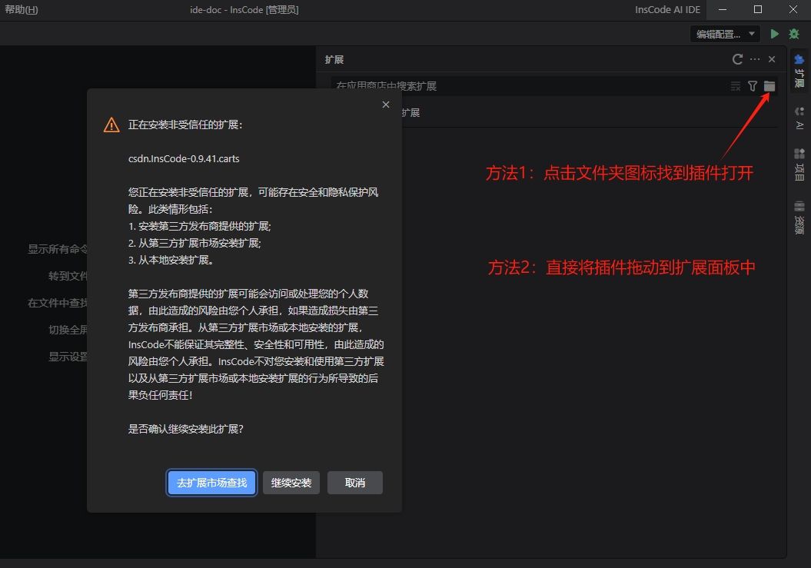Open the AI sidebar tab
This screenshot has height=568, width=811.
(799, 118)
